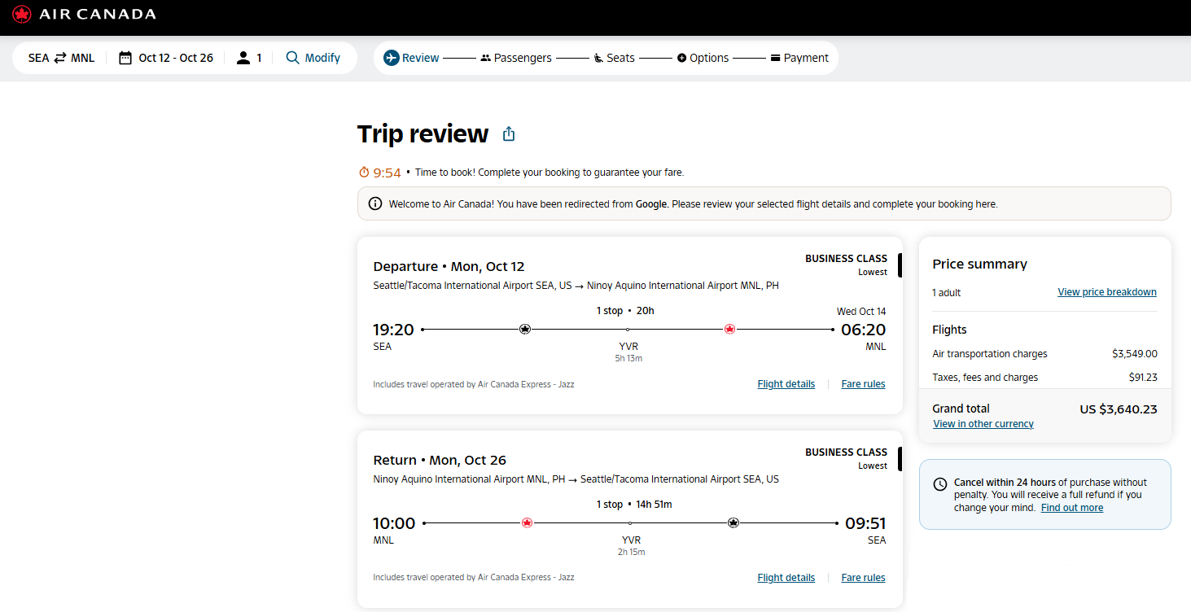This screenshot has height=612, width=1191.
Task: Click the people icon at Passengers step
Action: point(486,58)
